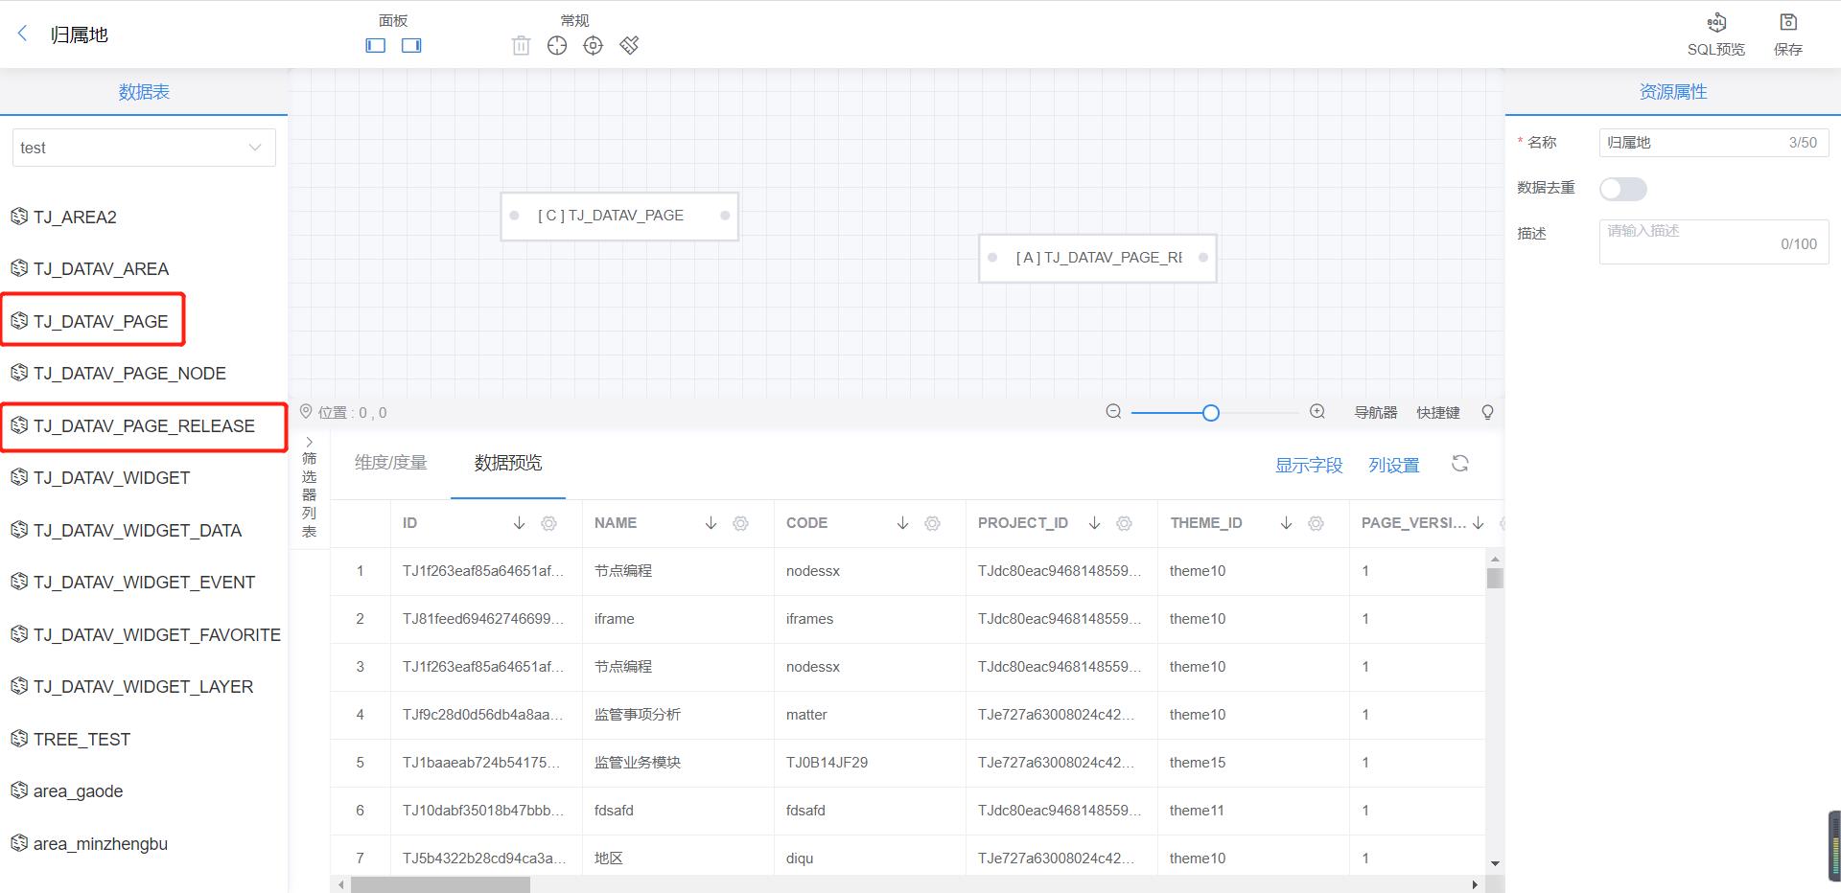Open PROJECT_ID column gear settings

(1124, 523)
